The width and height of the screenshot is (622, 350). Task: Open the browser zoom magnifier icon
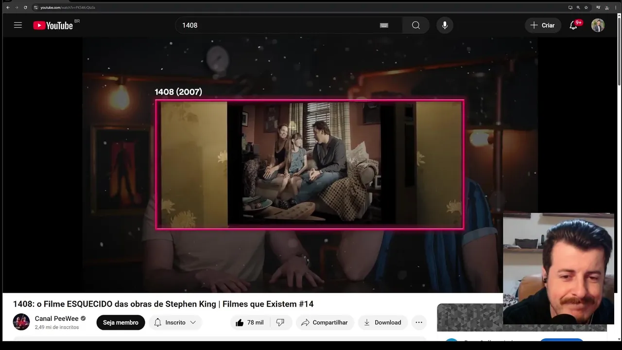coord(578,7)
